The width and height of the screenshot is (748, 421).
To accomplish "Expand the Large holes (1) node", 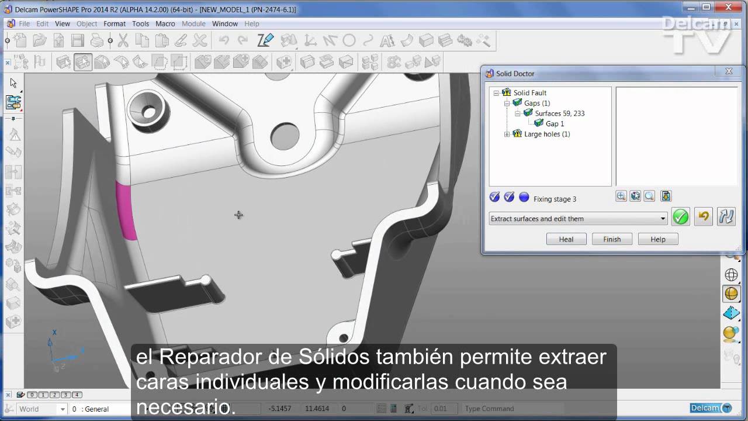I will point(507,134).
